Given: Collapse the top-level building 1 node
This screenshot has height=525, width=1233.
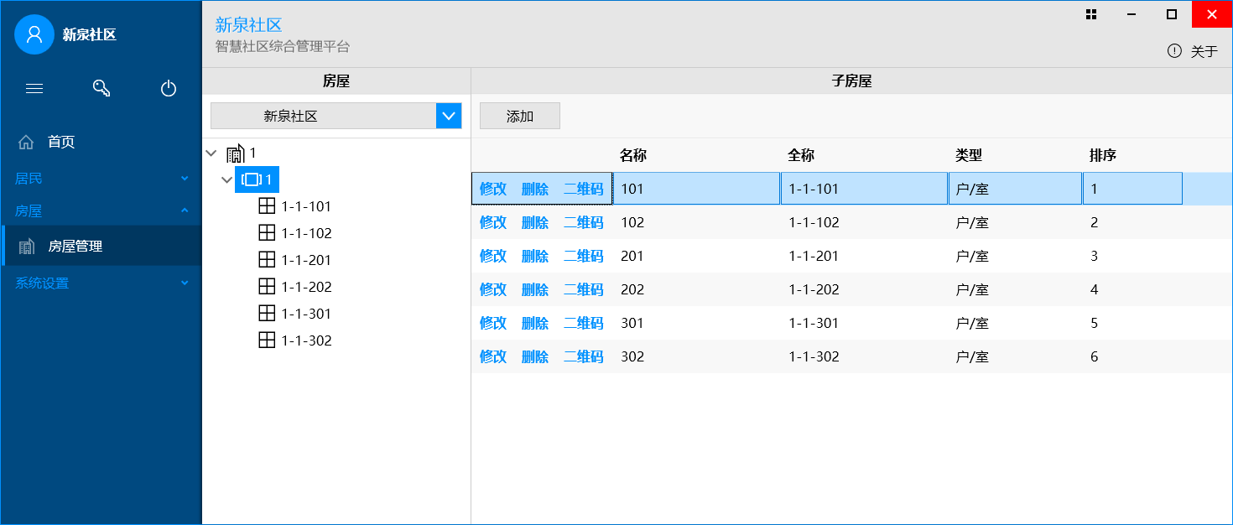Looking at the screenshot, I should coord(211,153).
